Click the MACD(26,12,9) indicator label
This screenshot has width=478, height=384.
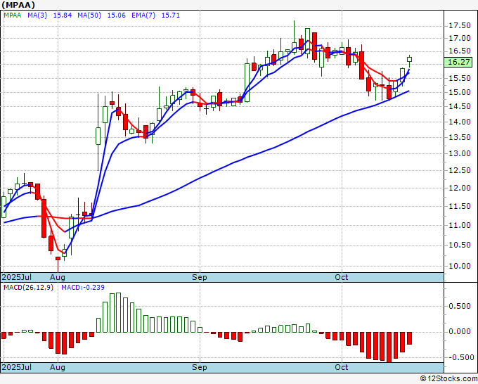pos(28,288)
